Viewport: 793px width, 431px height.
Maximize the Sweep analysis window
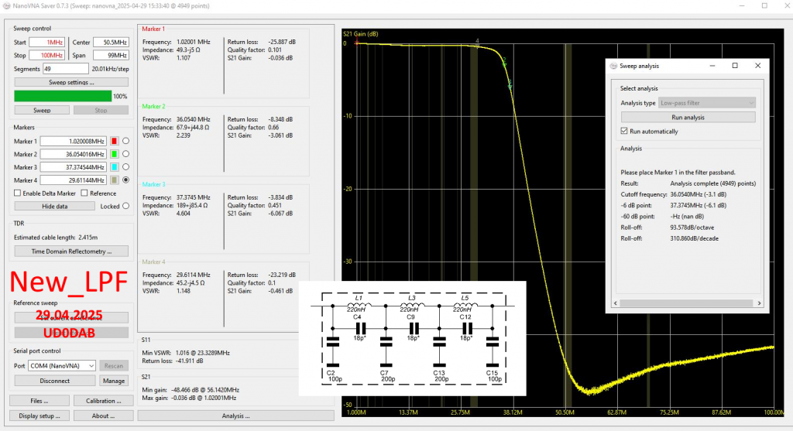(x=735, y=66)
